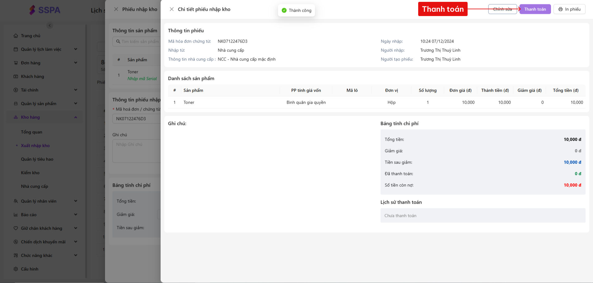Click the search magnifier icon in product search
This screenshot has height=283, width=593.
click(118, 41)
